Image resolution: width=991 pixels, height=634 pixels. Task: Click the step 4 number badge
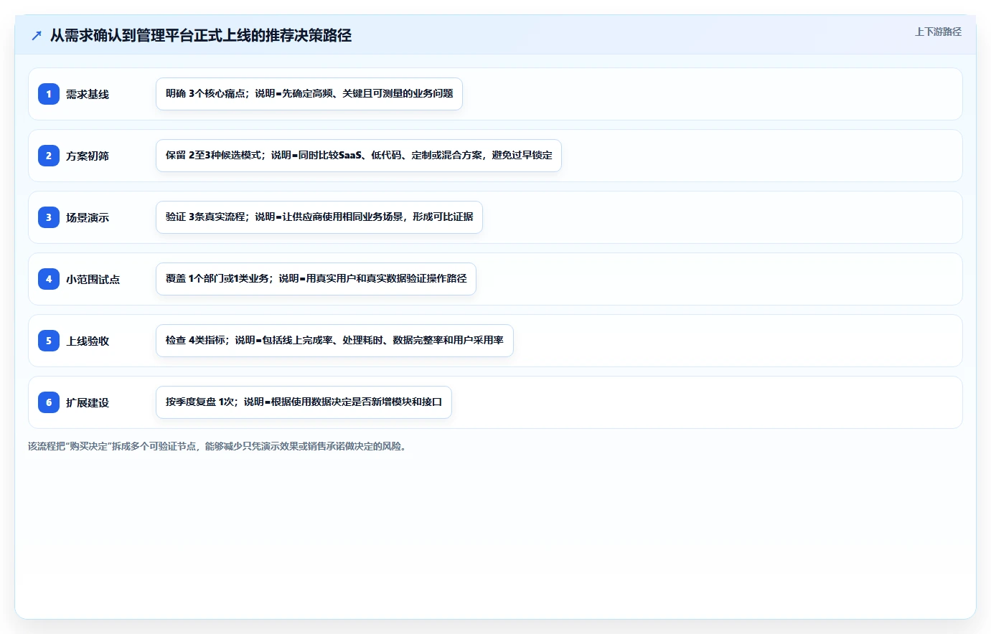click(x=49, y=279)
